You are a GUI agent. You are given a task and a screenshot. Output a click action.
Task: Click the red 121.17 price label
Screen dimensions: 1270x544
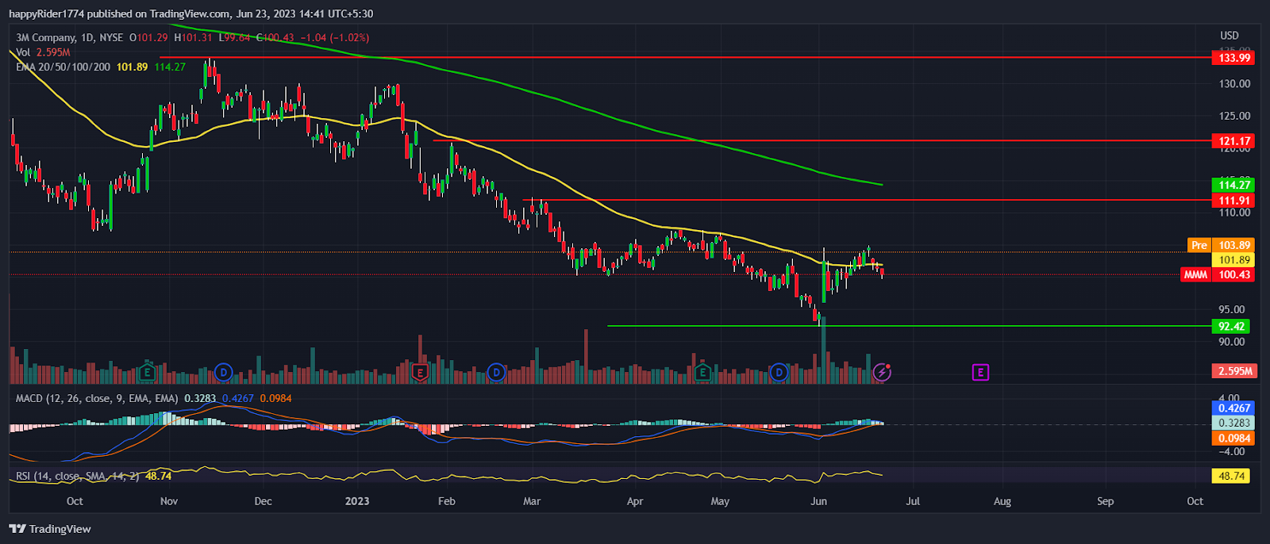(x=1234, y=141)
